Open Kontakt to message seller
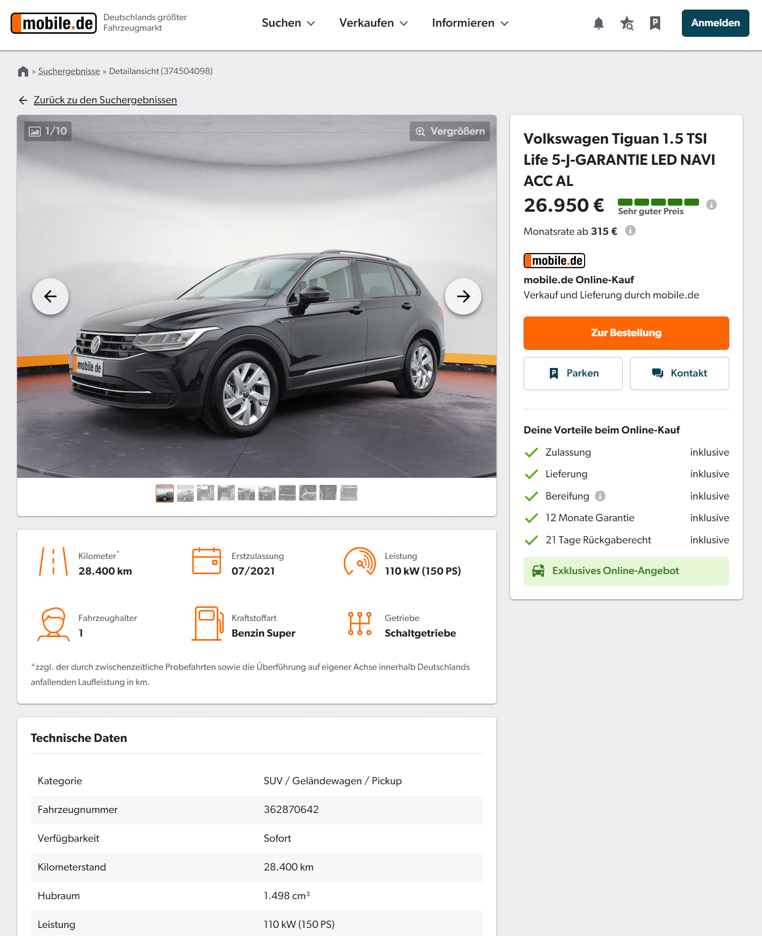The width and height of the screenshot is (762, 936). (679, 373)
